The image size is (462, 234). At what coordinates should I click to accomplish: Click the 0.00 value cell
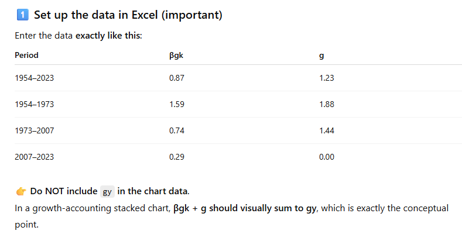tap(326, 157)
